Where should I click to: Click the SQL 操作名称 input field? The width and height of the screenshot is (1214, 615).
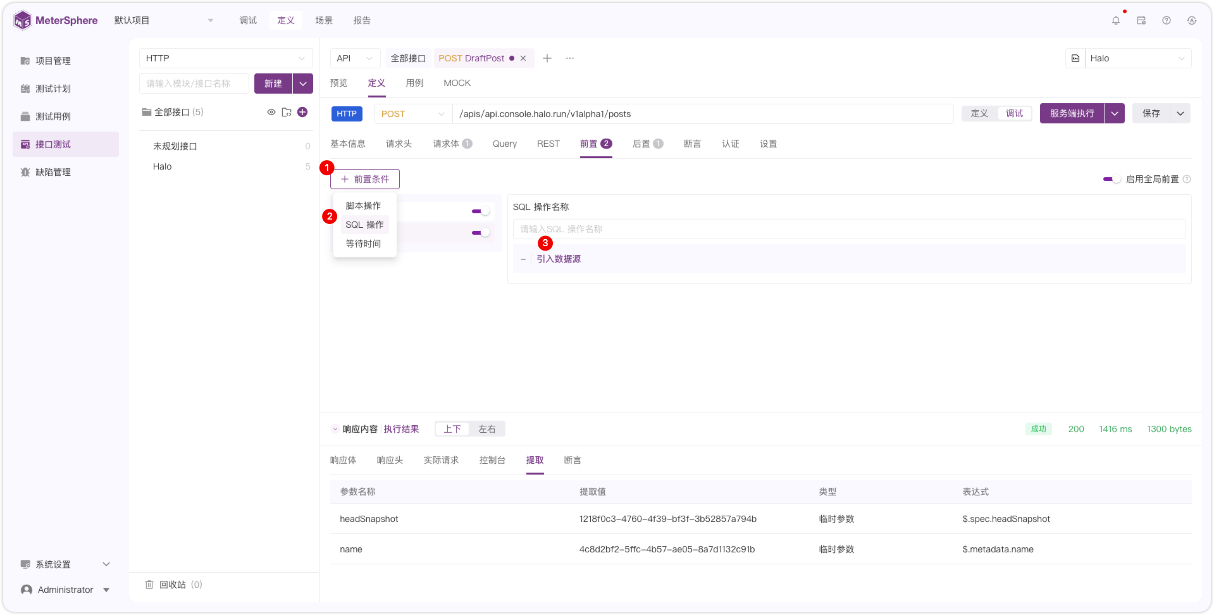[x=849, y=229]
